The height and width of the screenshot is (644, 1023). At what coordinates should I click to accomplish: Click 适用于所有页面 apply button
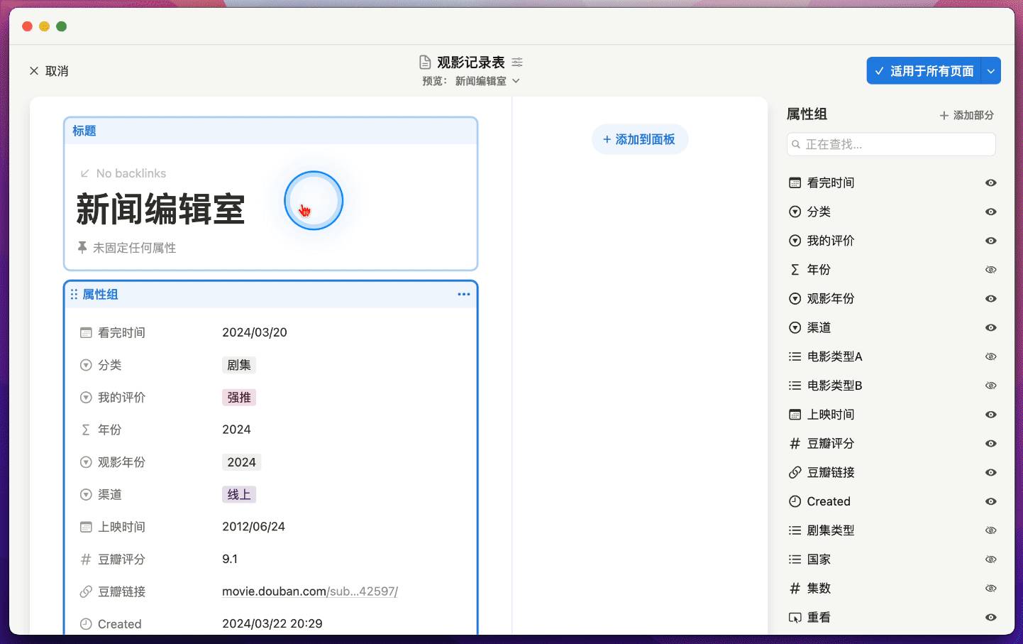tap(924, 71)
